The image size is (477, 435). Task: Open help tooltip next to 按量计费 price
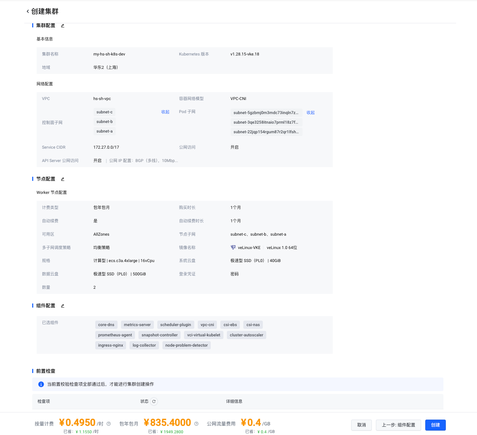click(x=109, y=424)
